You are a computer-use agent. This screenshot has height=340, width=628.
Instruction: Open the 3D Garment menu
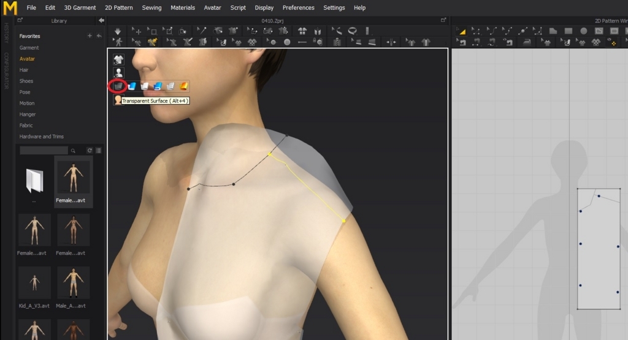point(80,7)
